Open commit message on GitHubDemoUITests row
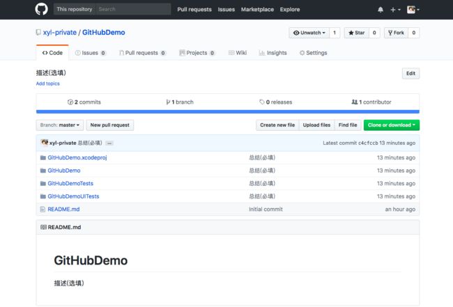This screenshot has height=307, width=453. [262, 196]
